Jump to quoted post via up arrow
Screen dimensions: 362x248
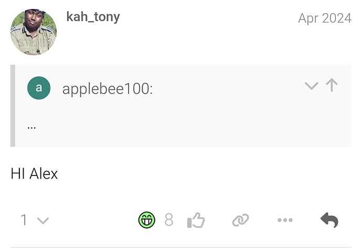pyautogui.click(x=332, y=85)
